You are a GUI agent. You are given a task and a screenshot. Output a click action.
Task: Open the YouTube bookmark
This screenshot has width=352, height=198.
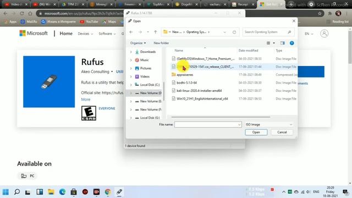point(89,22)
